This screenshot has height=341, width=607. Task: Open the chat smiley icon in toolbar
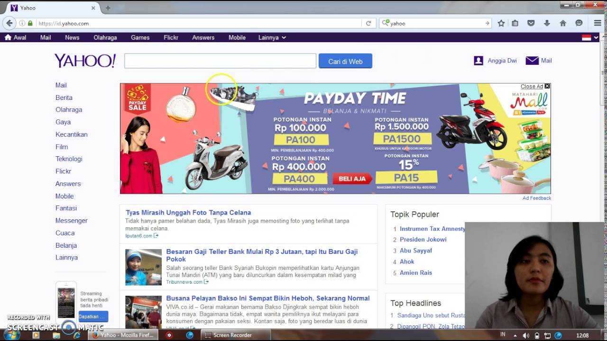(x=579, y=23)
